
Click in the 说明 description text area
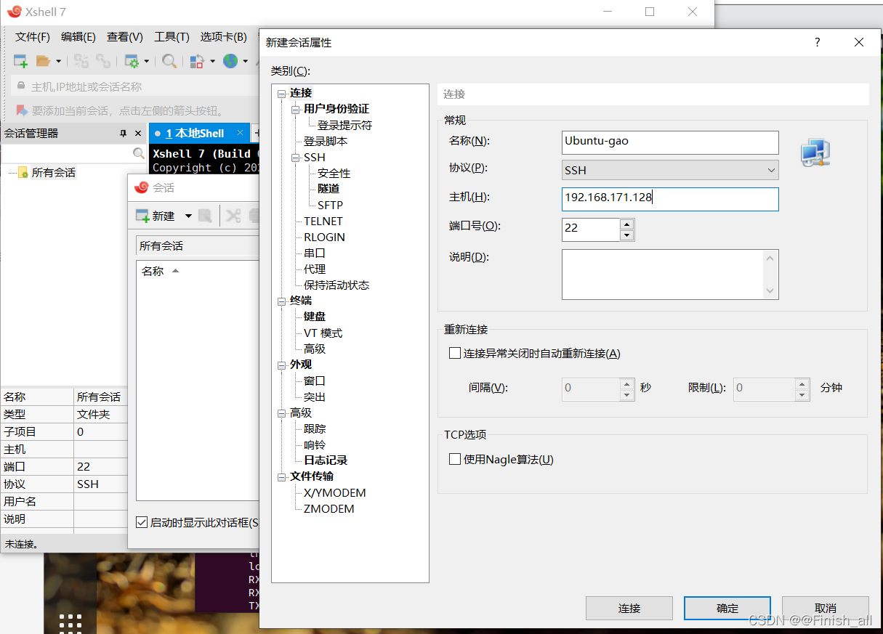tap(662, 275)
